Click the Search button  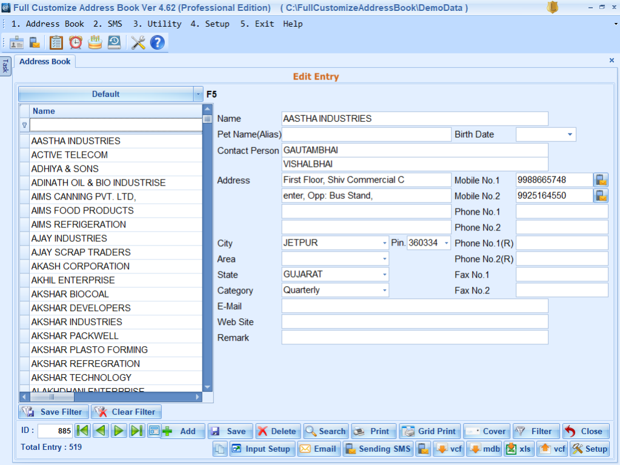(x=326, y=431)
